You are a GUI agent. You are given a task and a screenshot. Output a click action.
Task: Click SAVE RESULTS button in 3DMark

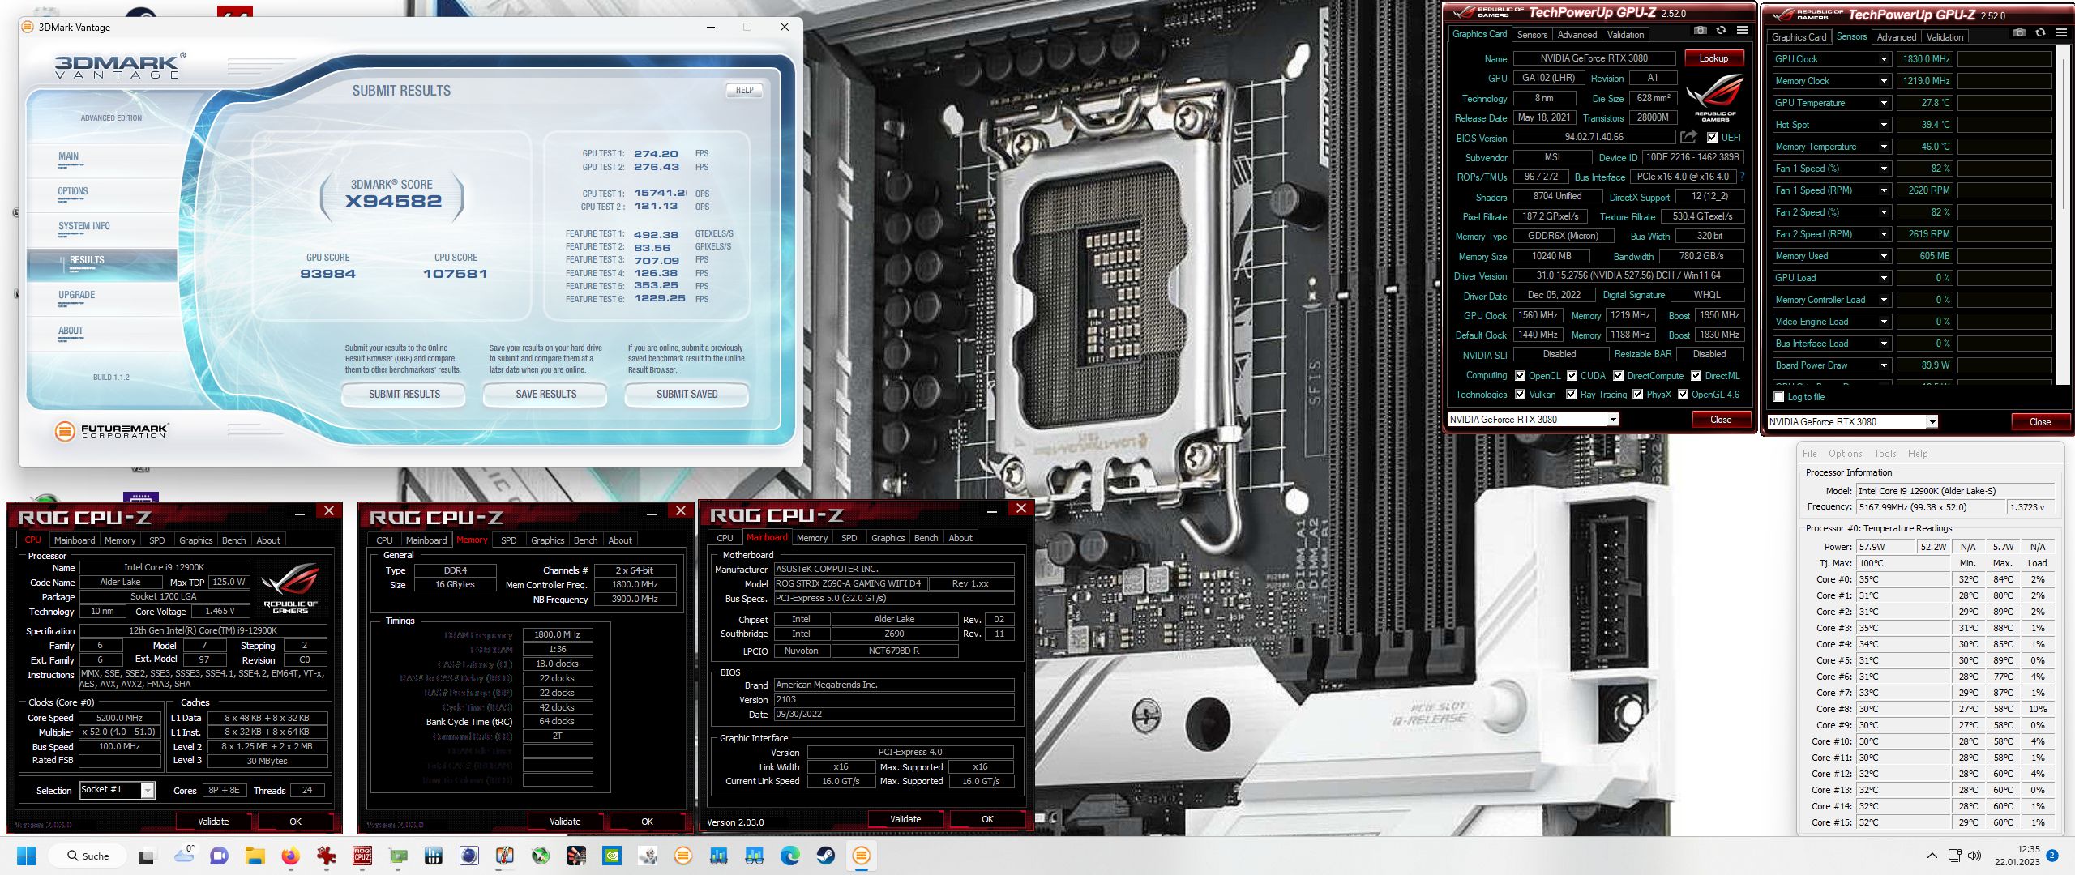coord(545,395)
